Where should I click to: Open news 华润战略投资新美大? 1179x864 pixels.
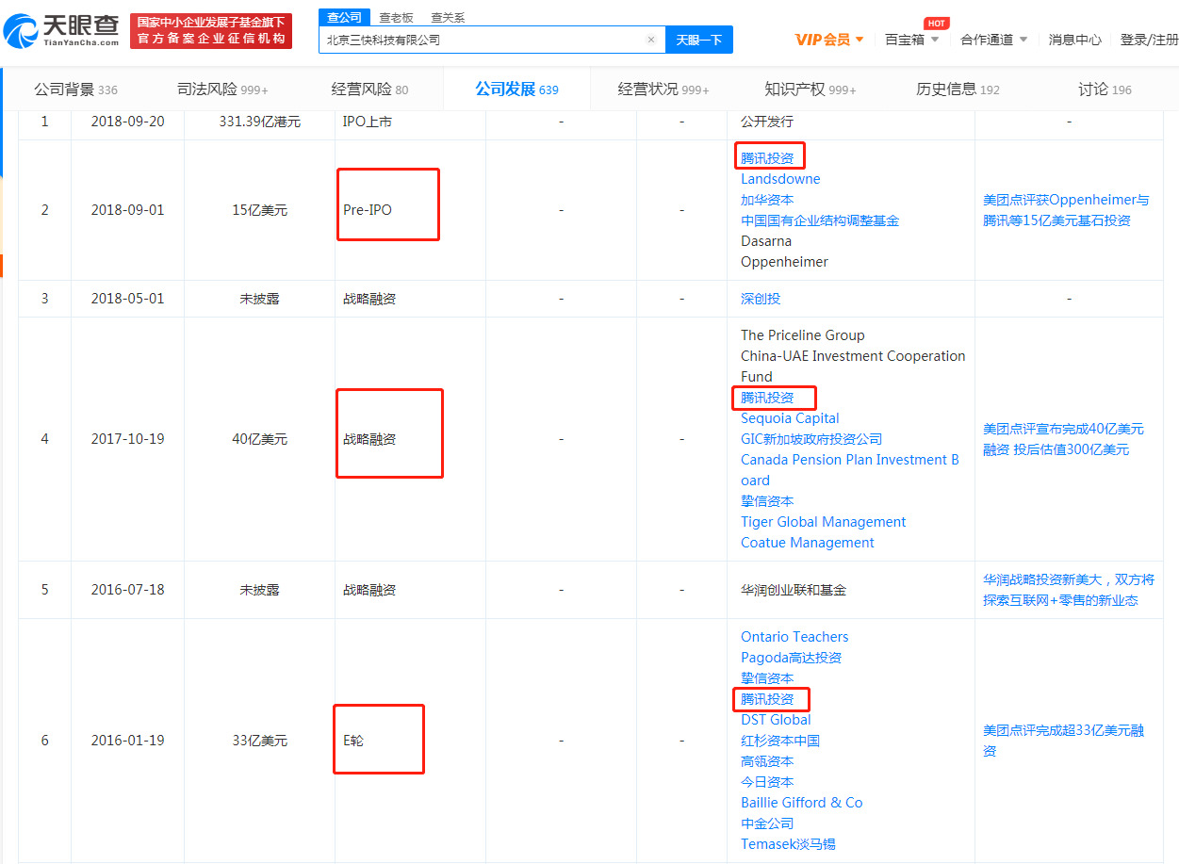pos(1069,590)
